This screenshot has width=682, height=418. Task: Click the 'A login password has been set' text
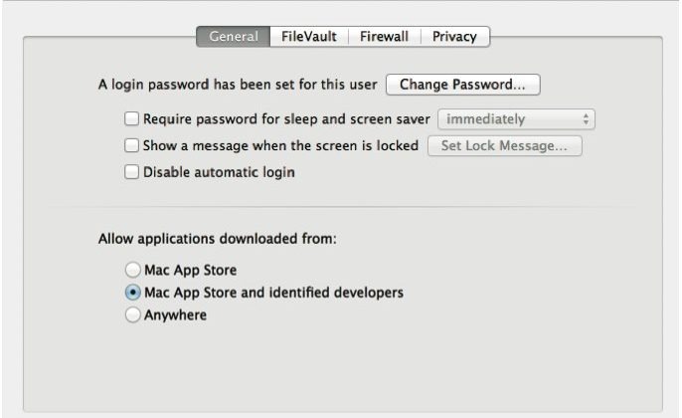238,86
